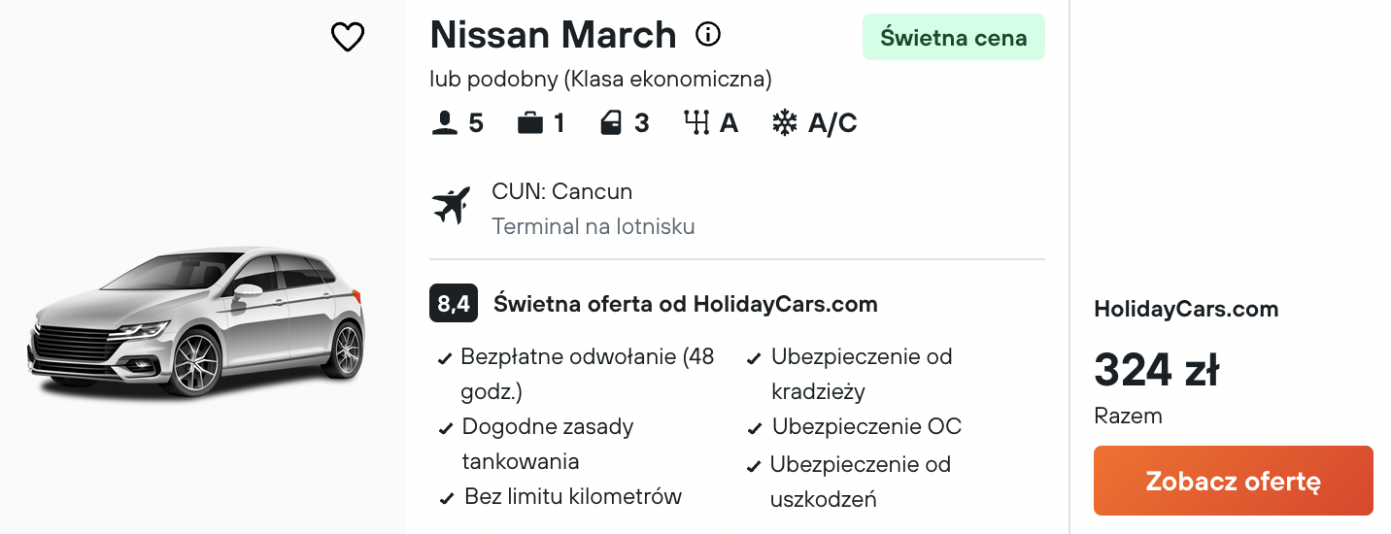Viewport: 1391px width, 534px height.
Task: Open info icon next to Nissan March
Action: (708, 35)
